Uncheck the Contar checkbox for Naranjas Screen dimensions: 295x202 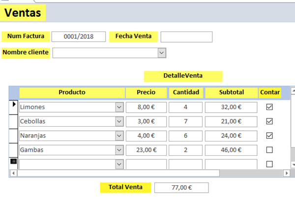pyautogui.click(x=269, y=135)
